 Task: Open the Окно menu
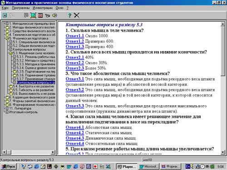pos(59,8)
